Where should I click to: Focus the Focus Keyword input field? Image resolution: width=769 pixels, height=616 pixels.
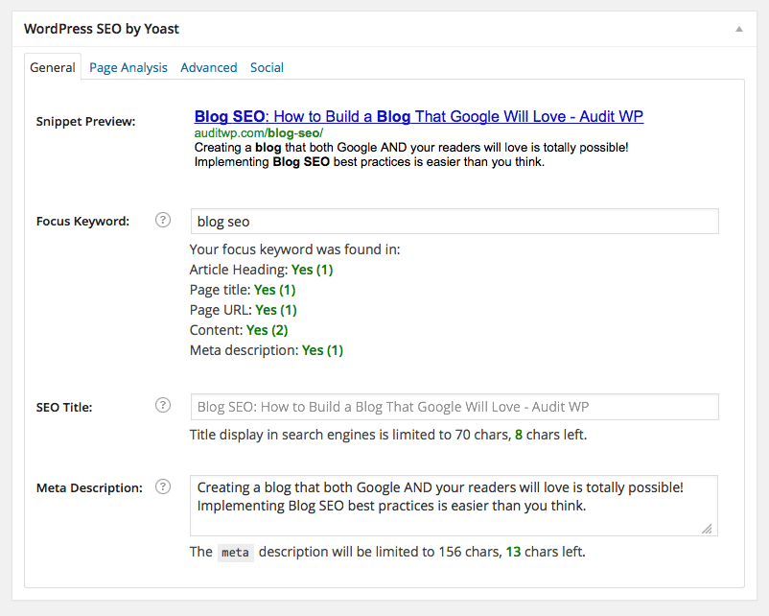coord(454,222)
